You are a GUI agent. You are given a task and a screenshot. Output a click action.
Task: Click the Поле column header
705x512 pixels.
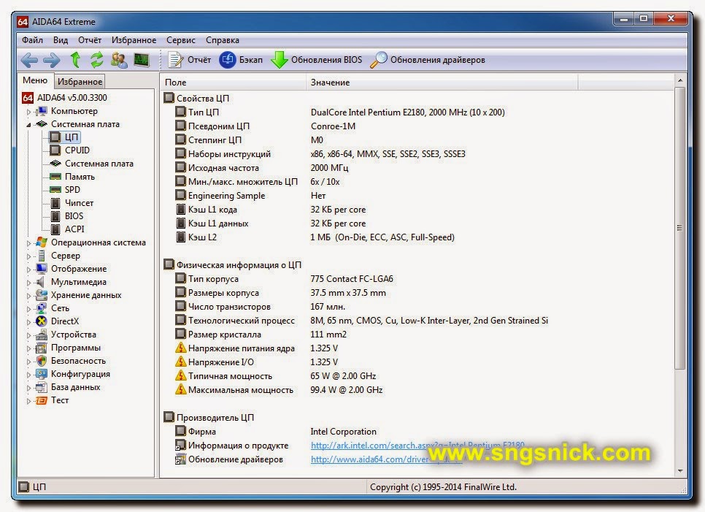[x=233, y=83]
